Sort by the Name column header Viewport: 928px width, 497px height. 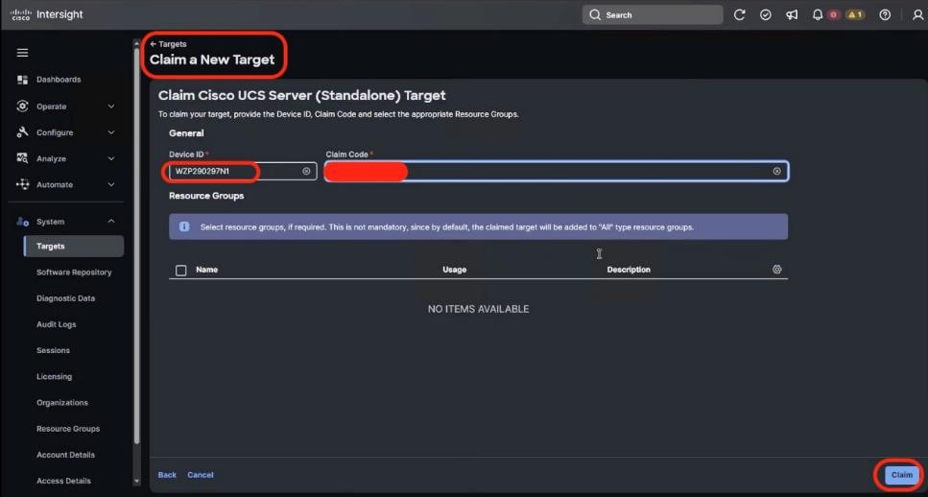206,270
